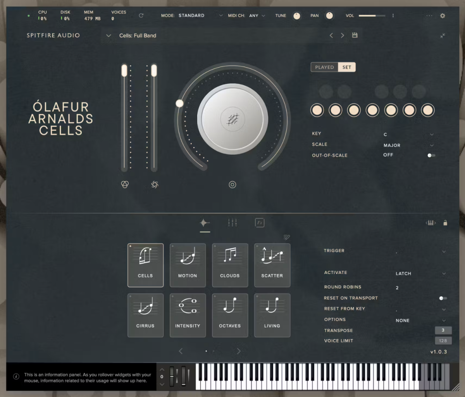Switch to the FX tab
Viewport: 465px width, 397px height.
pos(260,223)
